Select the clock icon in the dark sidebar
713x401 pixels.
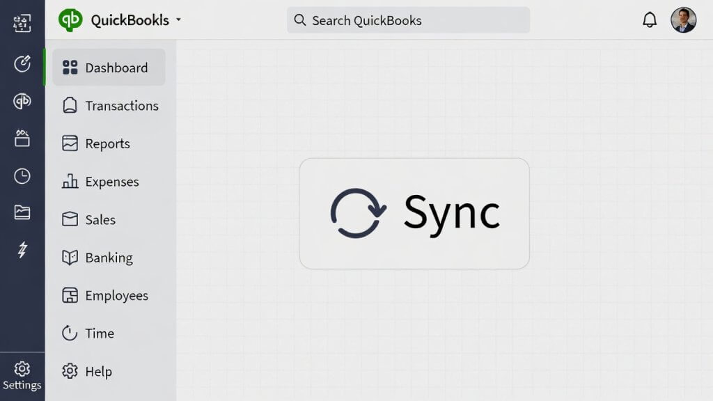pos(22,176)
